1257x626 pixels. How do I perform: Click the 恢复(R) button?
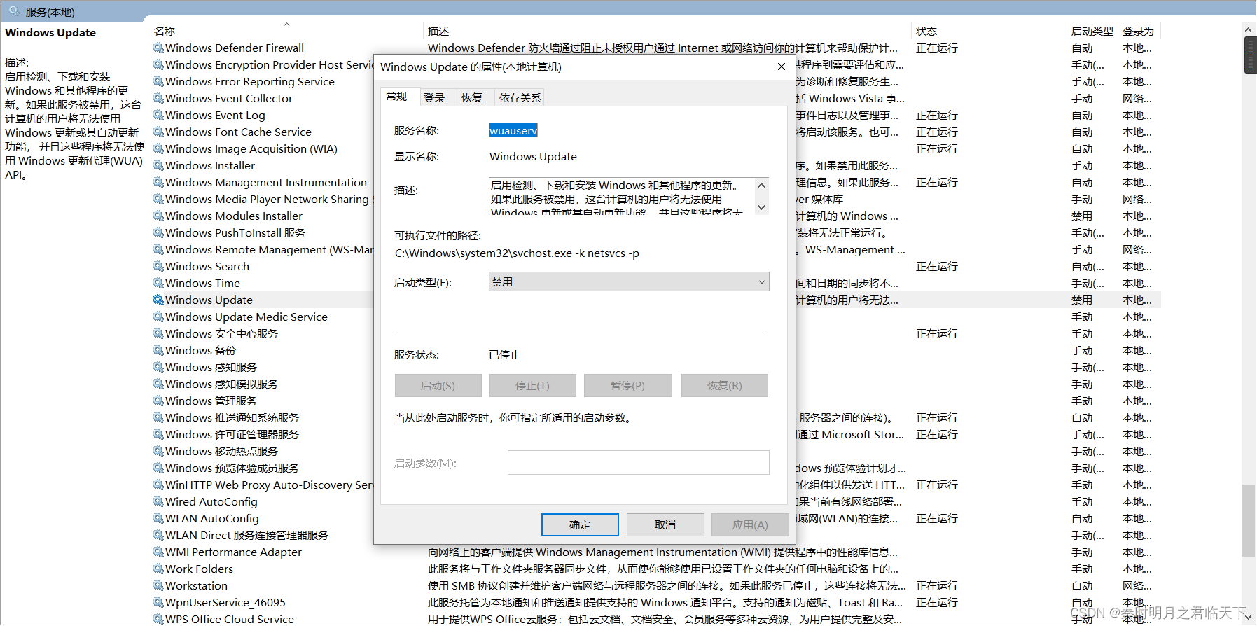point(724,385)
